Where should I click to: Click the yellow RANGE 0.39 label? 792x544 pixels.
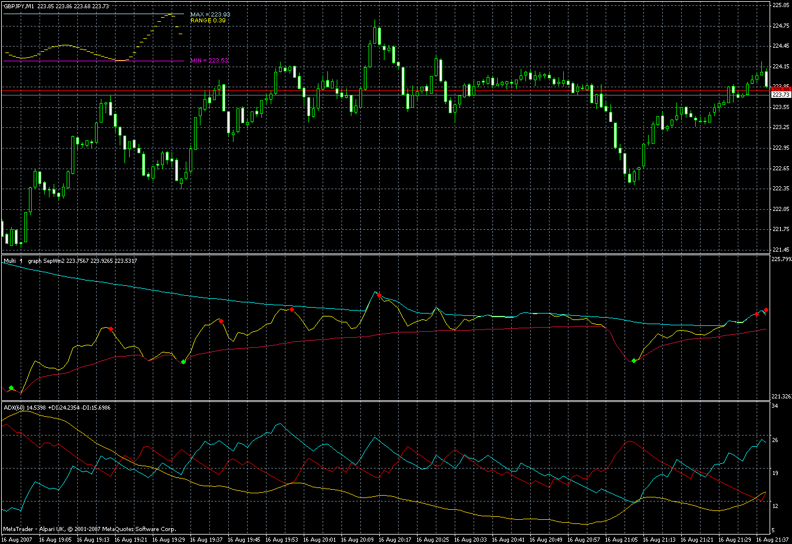(x=208, y=20)
